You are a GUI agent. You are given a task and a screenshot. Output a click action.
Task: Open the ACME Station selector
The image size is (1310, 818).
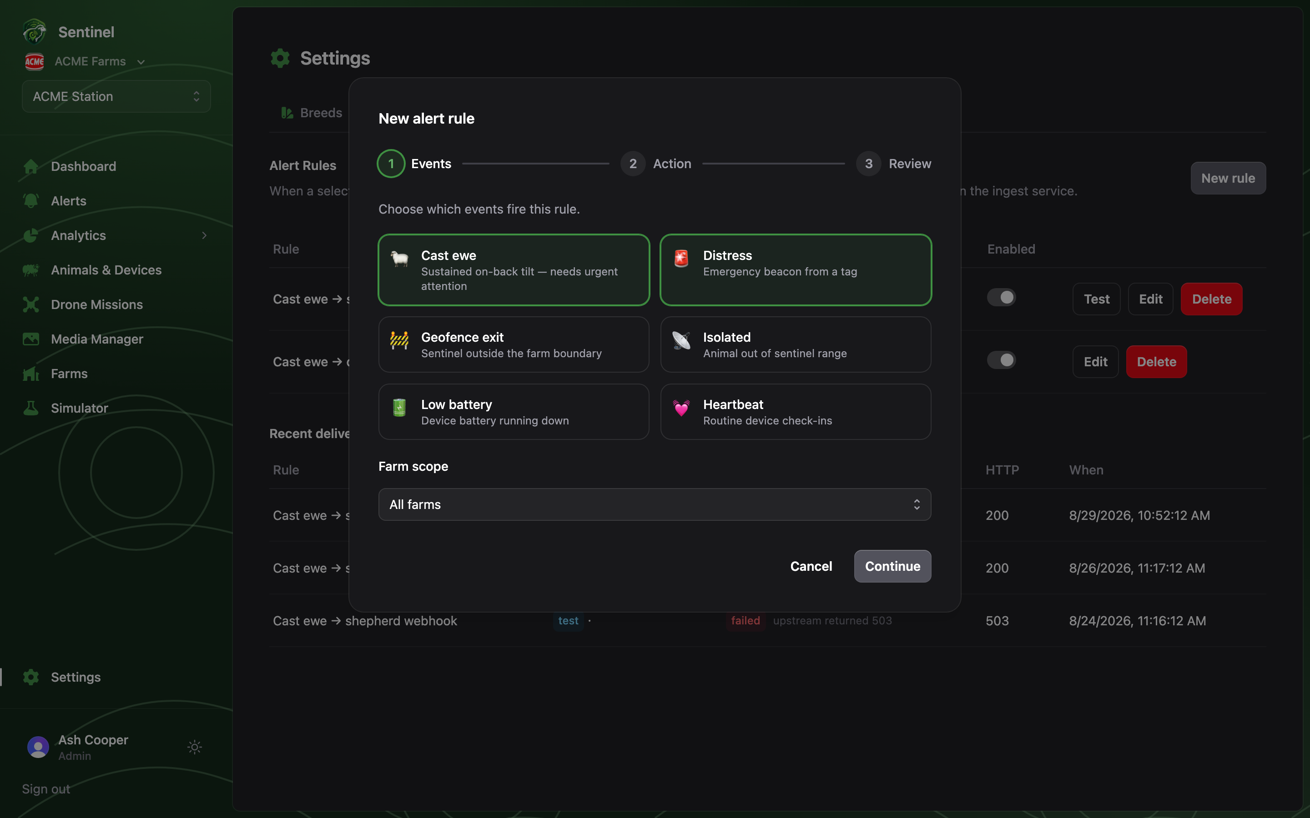[x=116, y=96]
